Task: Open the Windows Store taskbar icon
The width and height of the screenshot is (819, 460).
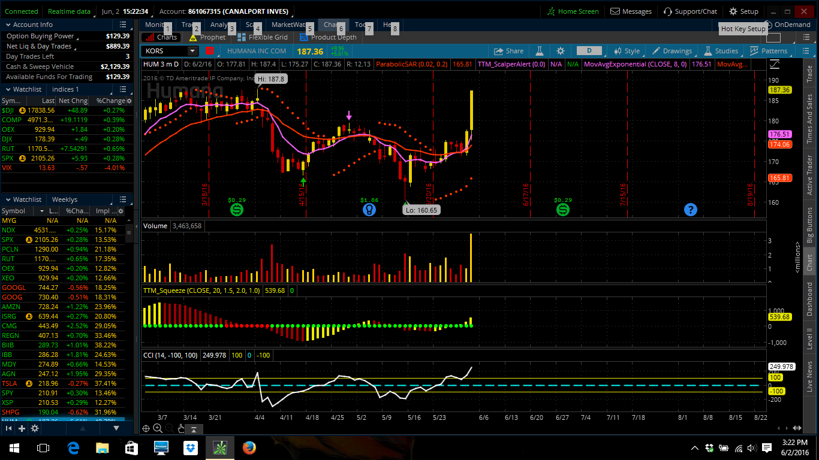Action: pos(132,447)
